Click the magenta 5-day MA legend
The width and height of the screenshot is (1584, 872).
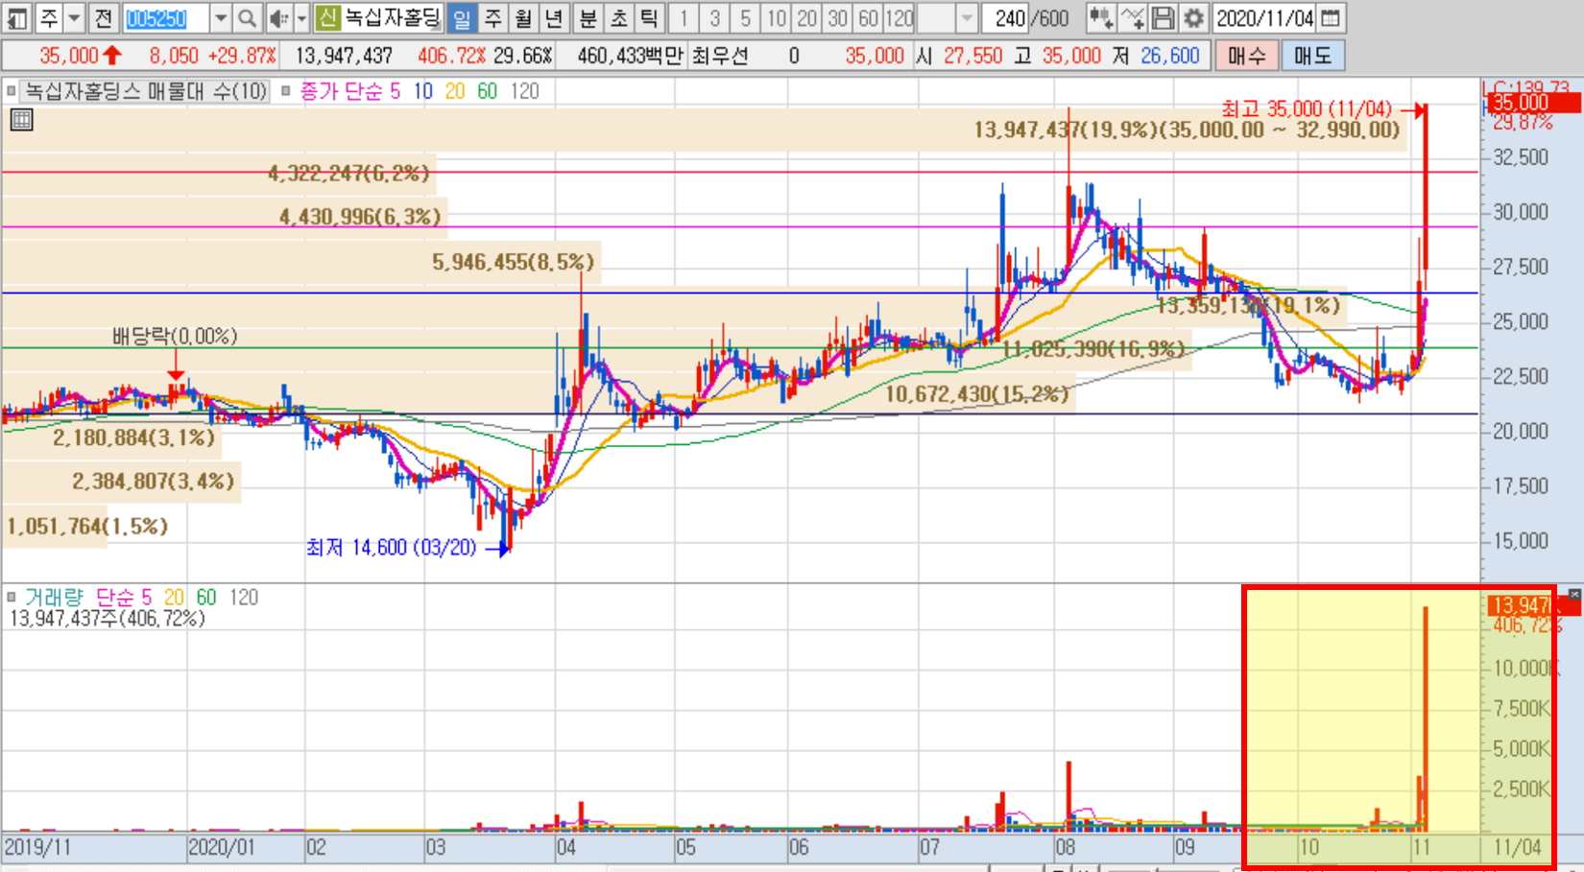(x=395, y=91)
